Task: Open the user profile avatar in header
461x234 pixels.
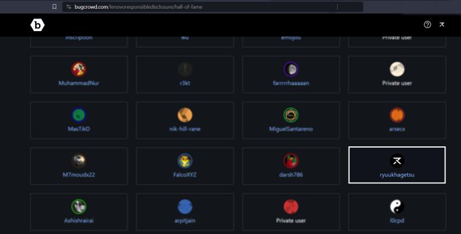Action: [441, 24]
